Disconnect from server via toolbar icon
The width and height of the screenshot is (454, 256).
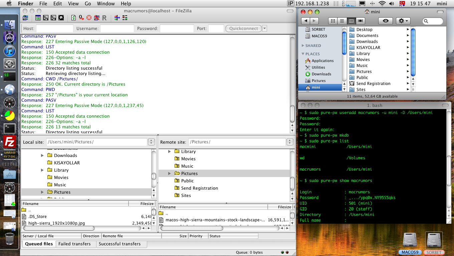point(96,18)
